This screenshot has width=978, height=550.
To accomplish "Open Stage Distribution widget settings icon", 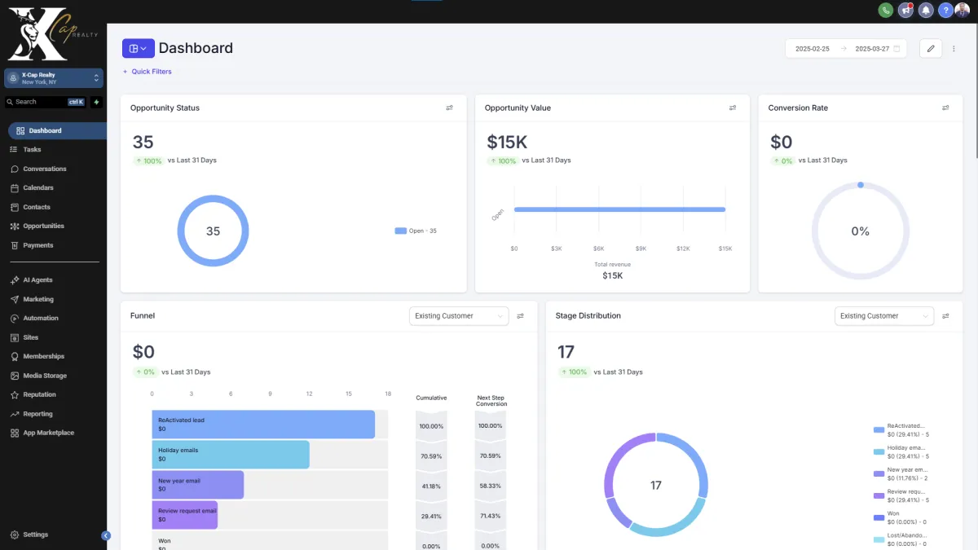I will (x=946, y=316).
